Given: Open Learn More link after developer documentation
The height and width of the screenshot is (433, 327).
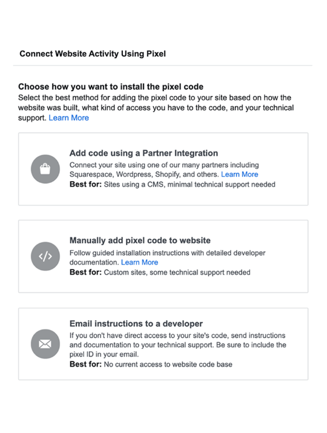Looking at the screenshot, I should click(139, 262).
